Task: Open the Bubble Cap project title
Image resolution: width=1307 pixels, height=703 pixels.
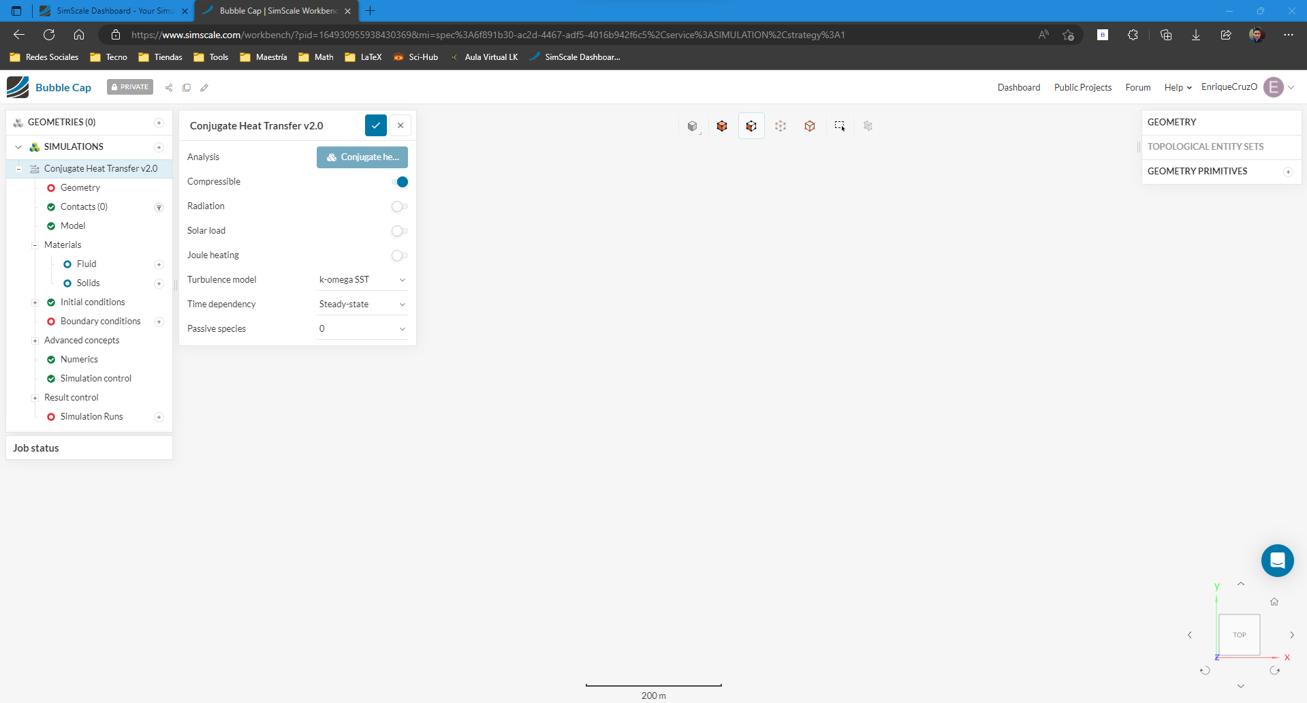Action: (63, 87)
